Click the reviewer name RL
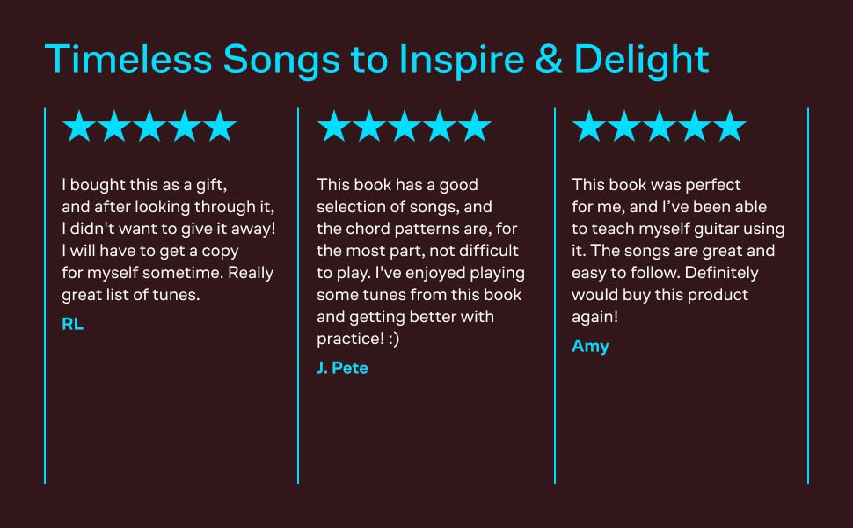The width and height of the screenshot is (853, 528). [72, 324]
